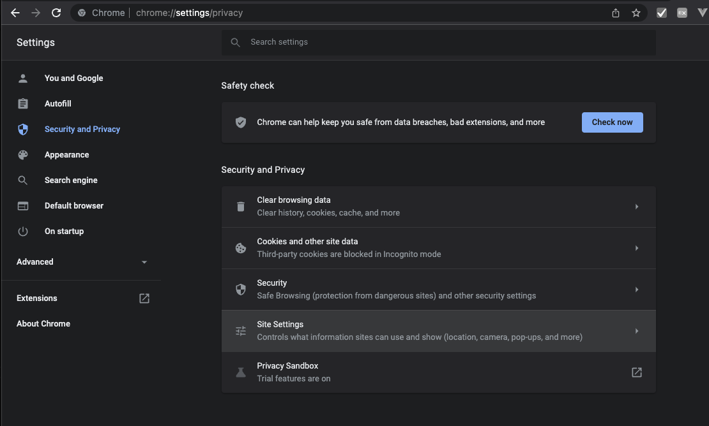
Task: Click the shield icon in the Security row
Action: (x=241, y=290)
